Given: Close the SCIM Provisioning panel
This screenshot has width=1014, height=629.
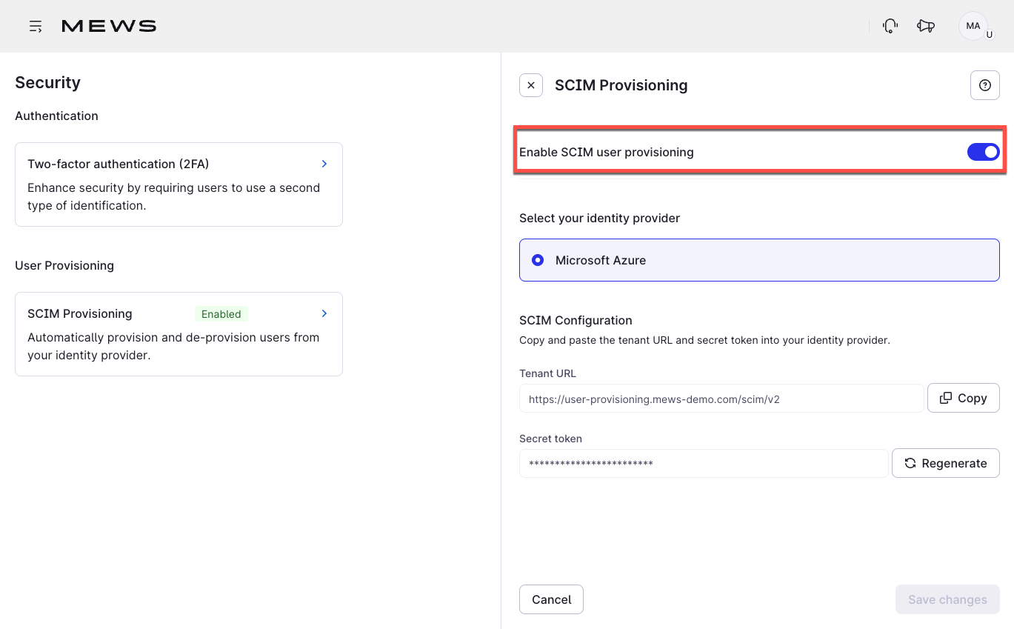Looking at the screenshot, I should [530, 85].
